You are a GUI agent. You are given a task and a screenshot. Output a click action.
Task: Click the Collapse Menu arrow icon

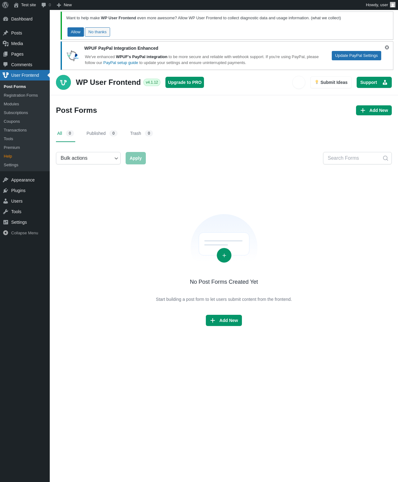point(6,233)
